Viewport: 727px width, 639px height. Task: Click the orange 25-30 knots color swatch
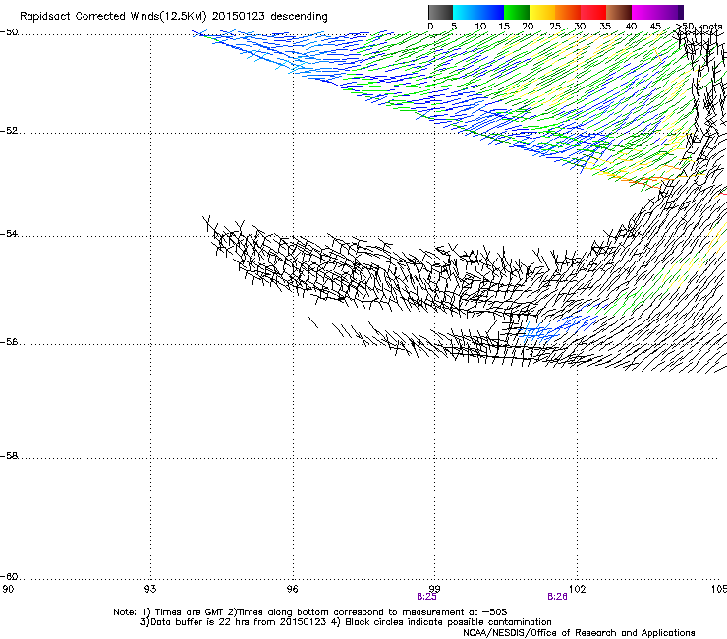(568, 12)
